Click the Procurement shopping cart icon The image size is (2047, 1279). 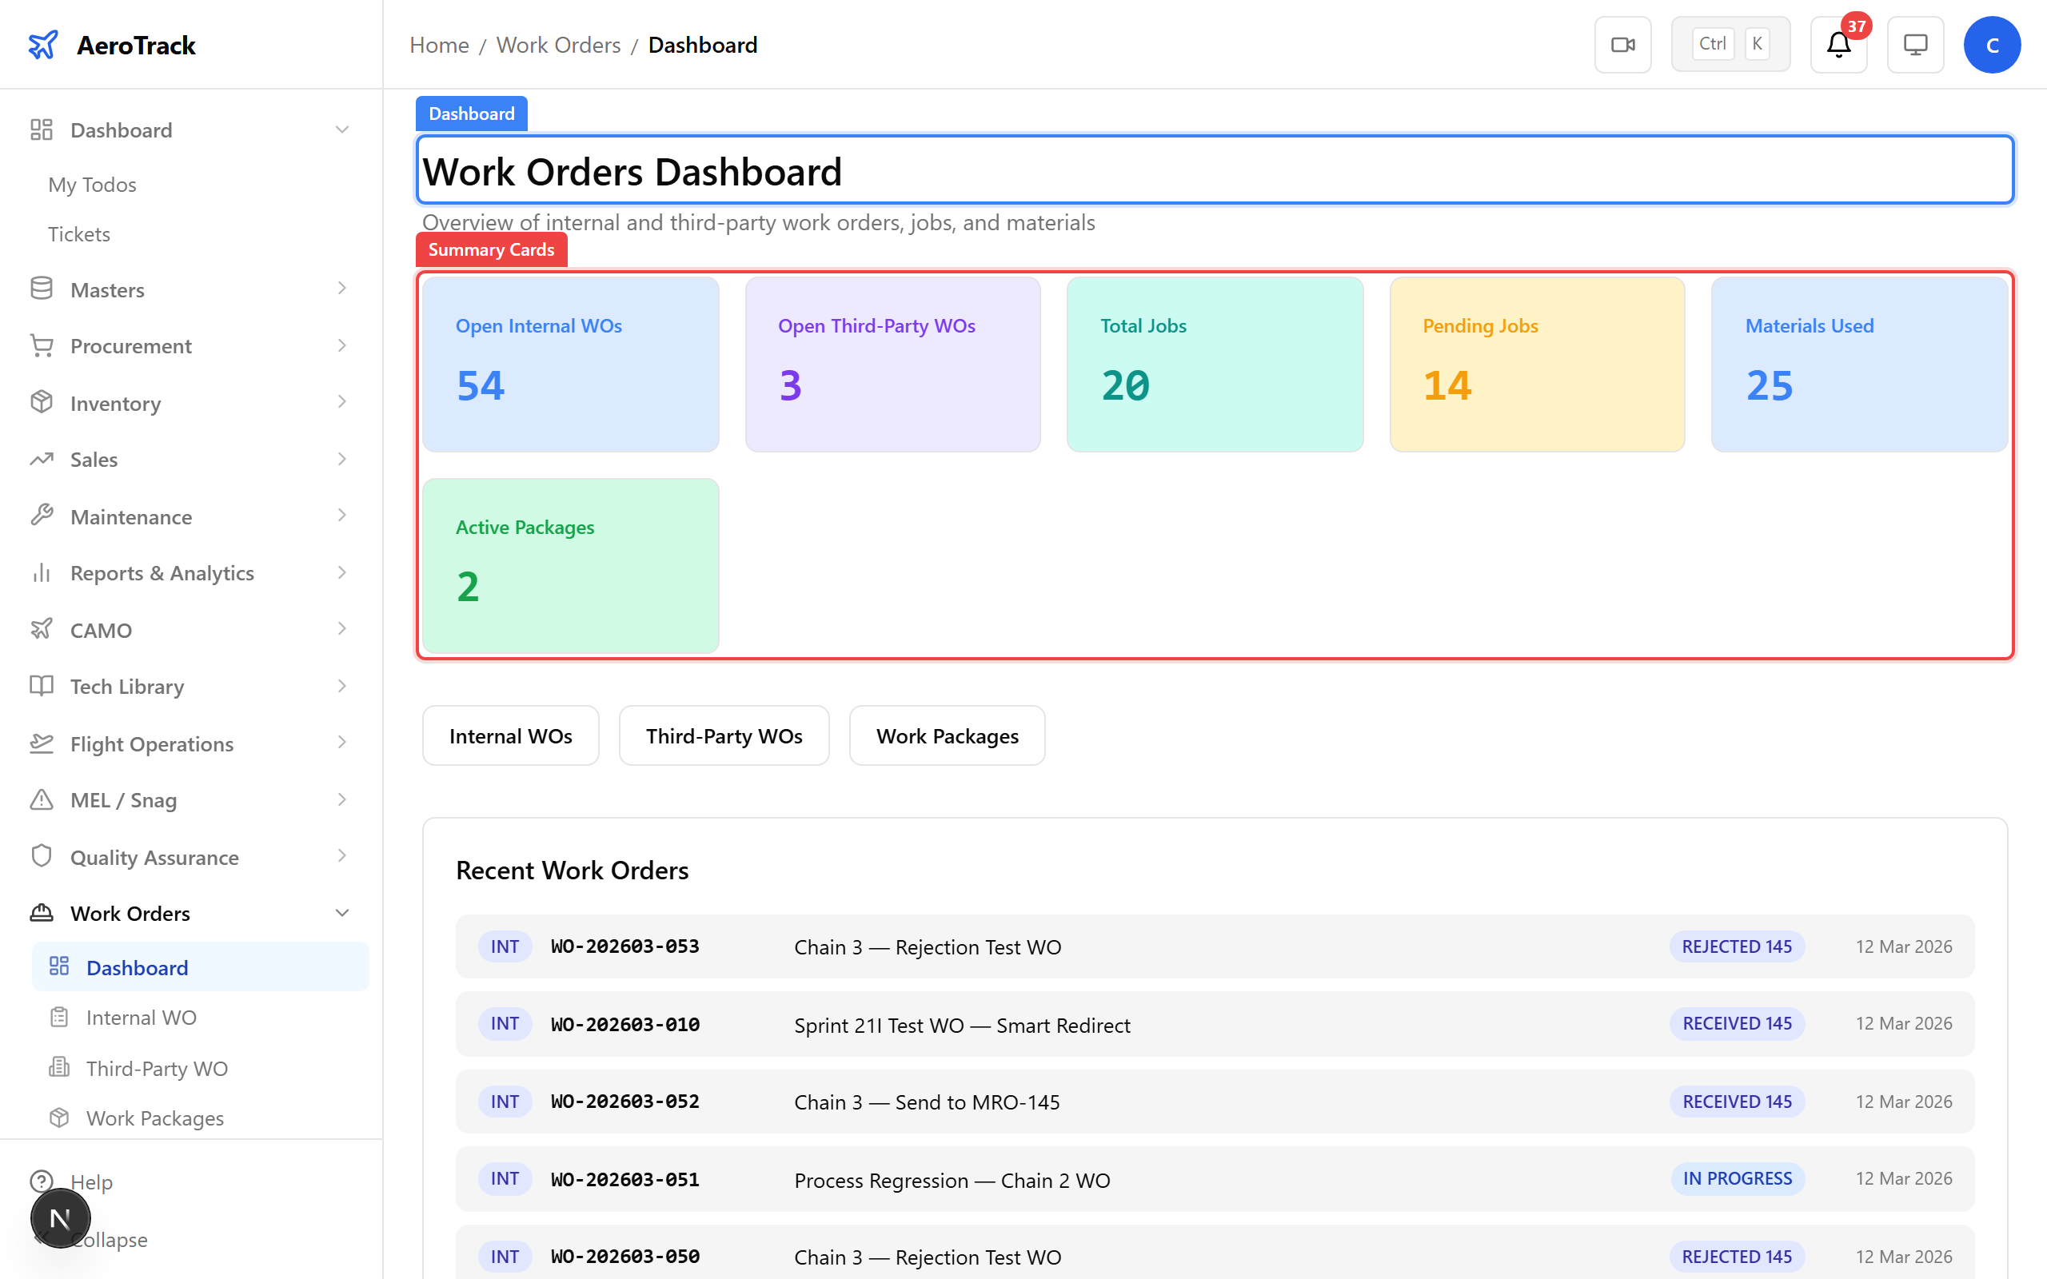(42, 345)
